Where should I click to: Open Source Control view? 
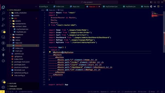pos(3,19)
